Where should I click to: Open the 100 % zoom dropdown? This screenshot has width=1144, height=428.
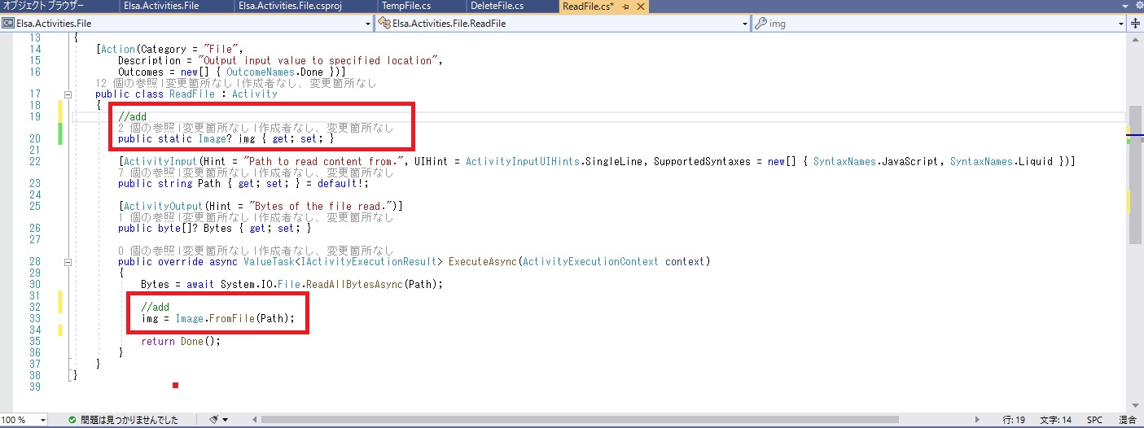24,420
